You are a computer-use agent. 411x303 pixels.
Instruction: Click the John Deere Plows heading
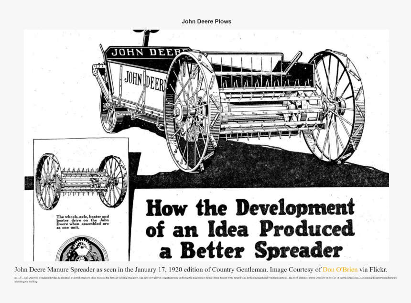click(x=206, y=22)
